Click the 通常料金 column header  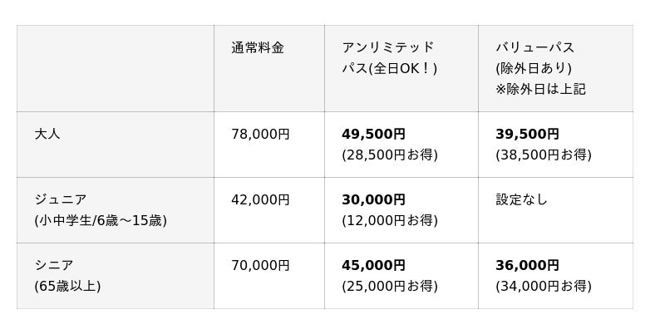coord(258,48)
